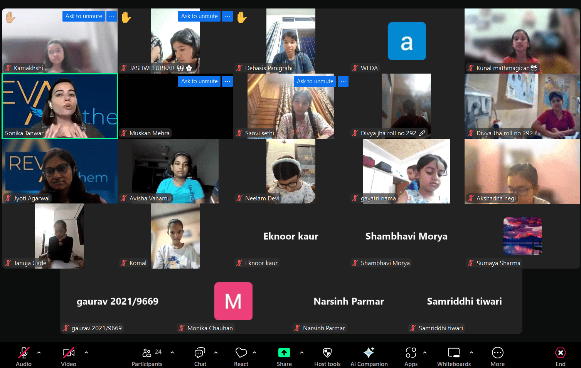This screenshot has width=581, height=368.
Task: End the meeting
Action: coord(561,356)
